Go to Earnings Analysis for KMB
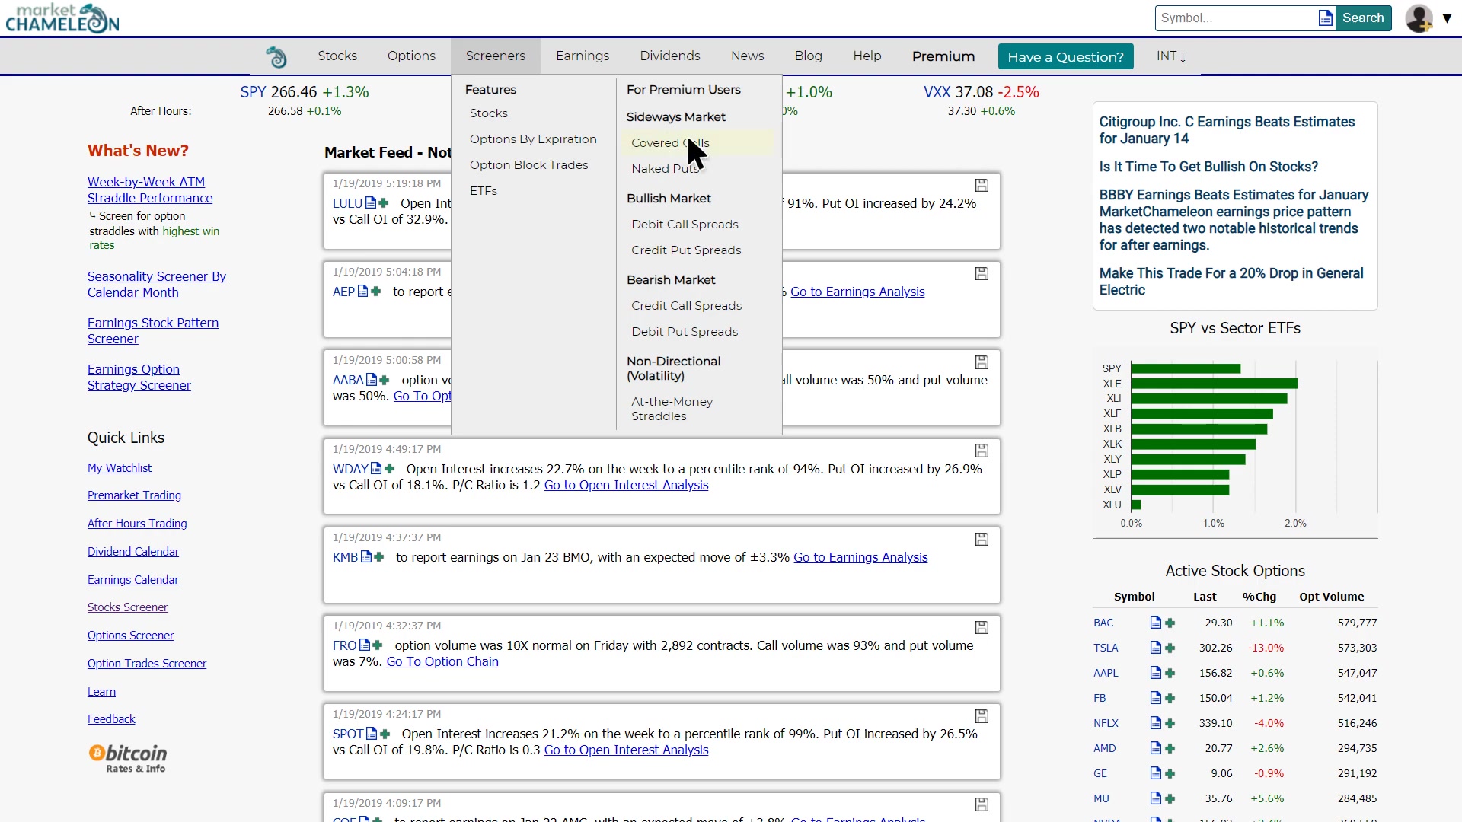This screenshot has height=822, width=1462. (x=860, y=557)
